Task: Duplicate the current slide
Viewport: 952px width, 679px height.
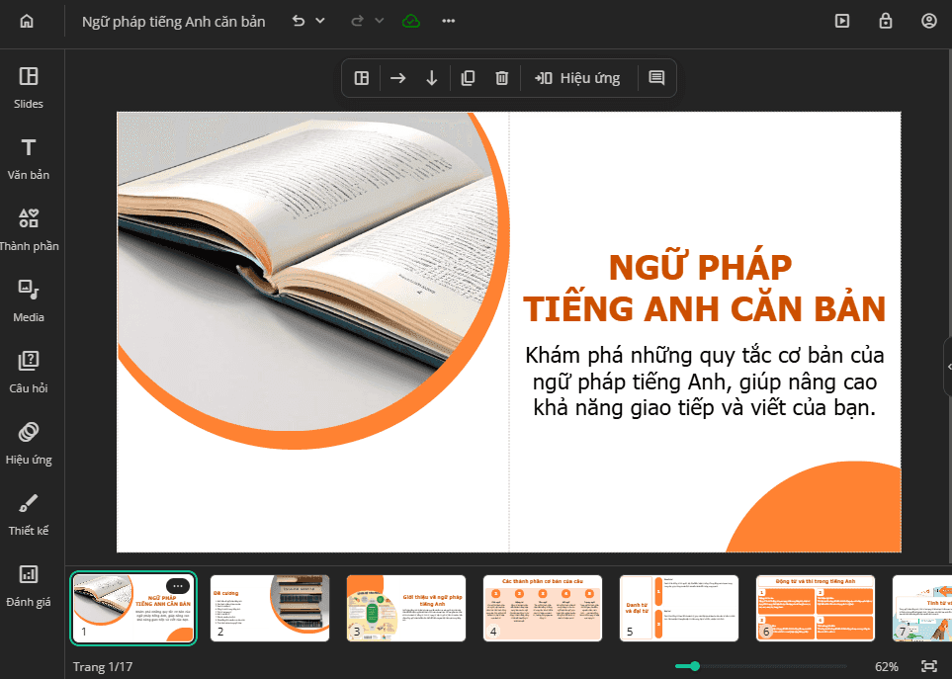Action: pyautogui.click(x=468, y=78)
